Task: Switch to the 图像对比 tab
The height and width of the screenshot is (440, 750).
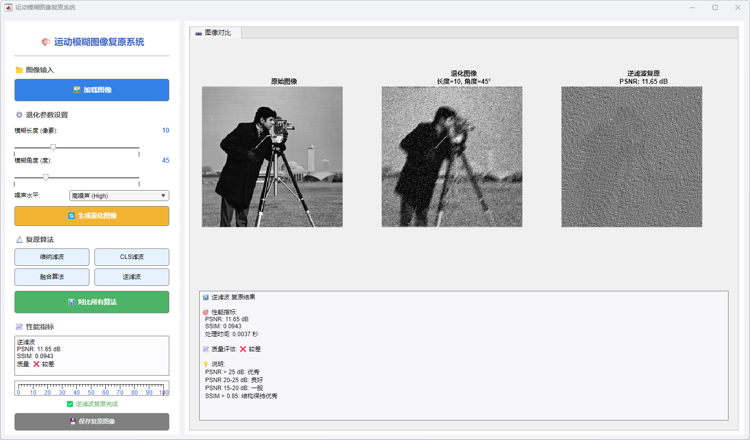Action: click(x=216, y=33)
